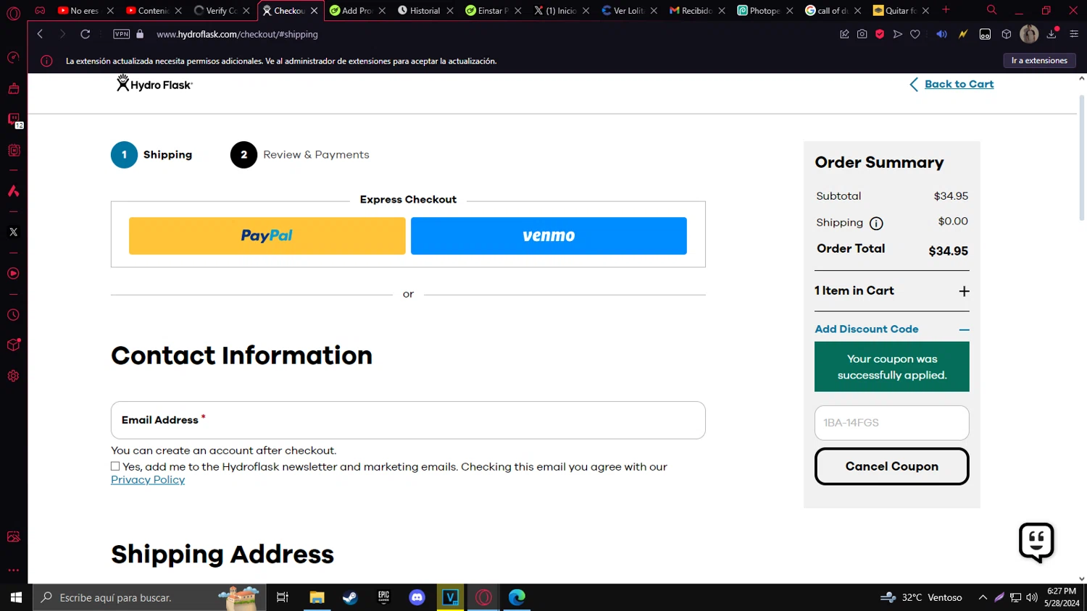Click the site padlock security icon
Image resolution: width=1087 pixels, height=611 pixels.
pos(140,34)
